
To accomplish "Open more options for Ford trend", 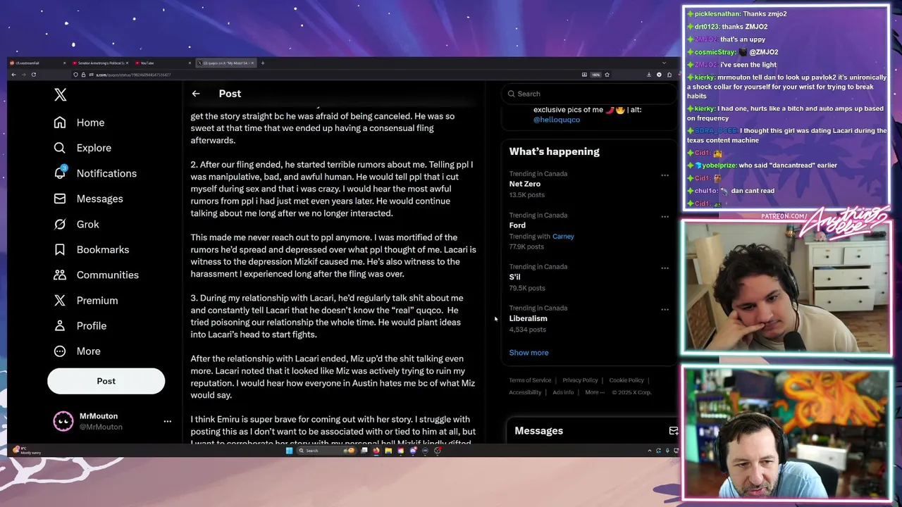I will [665, 217].
